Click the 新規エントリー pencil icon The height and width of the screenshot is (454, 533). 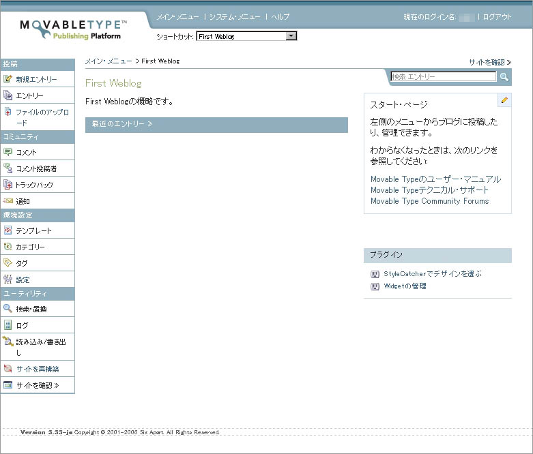(x=8, y=79)
